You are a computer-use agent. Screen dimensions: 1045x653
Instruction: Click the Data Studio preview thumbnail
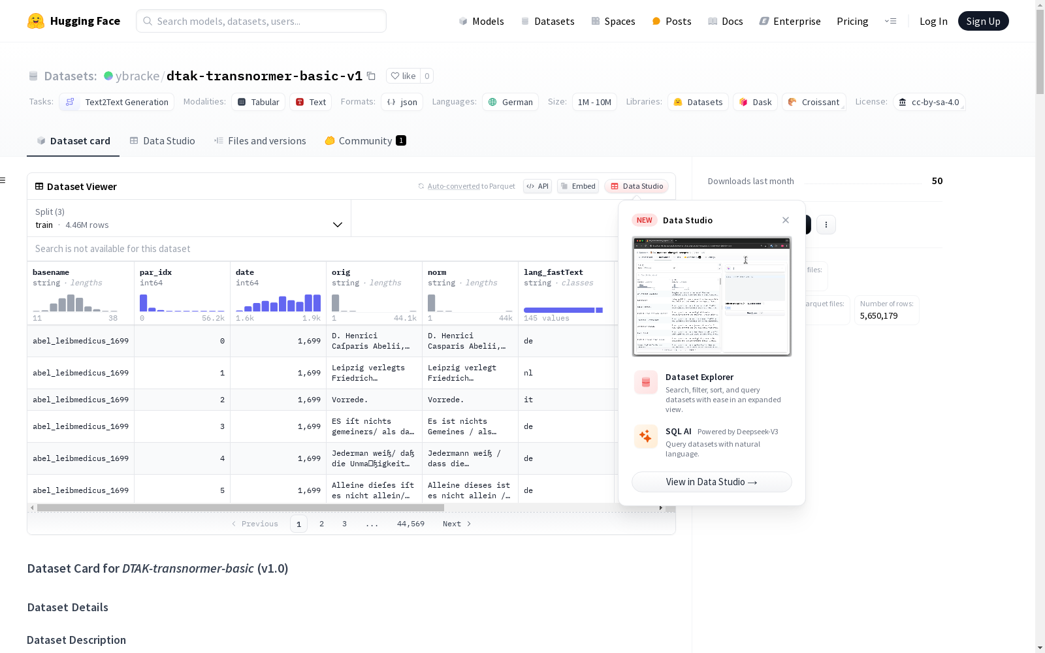click(x=712, y=296)
